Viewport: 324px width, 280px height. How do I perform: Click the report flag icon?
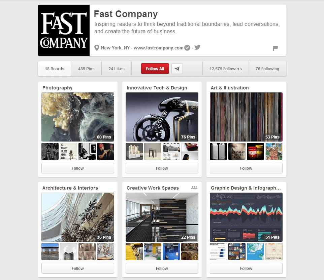pyautogui.click(x=275, y=48)
